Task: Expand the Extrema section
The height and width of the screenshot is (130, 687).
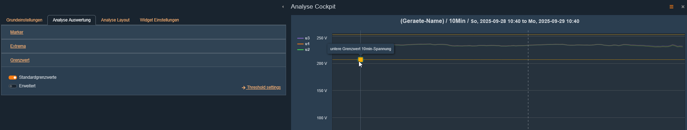Action: tap(18, 46)
